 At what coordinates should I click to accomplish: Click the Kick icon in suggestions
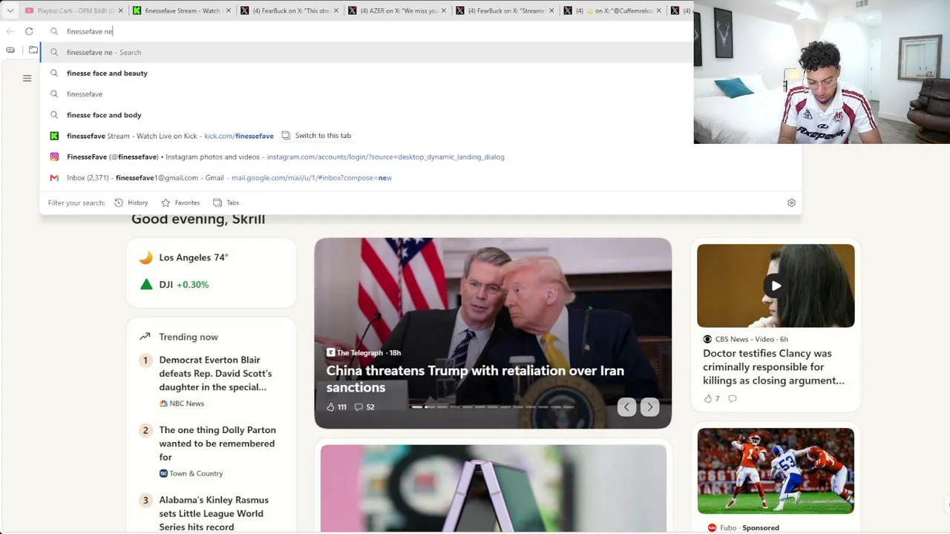[x=54, y=136]
